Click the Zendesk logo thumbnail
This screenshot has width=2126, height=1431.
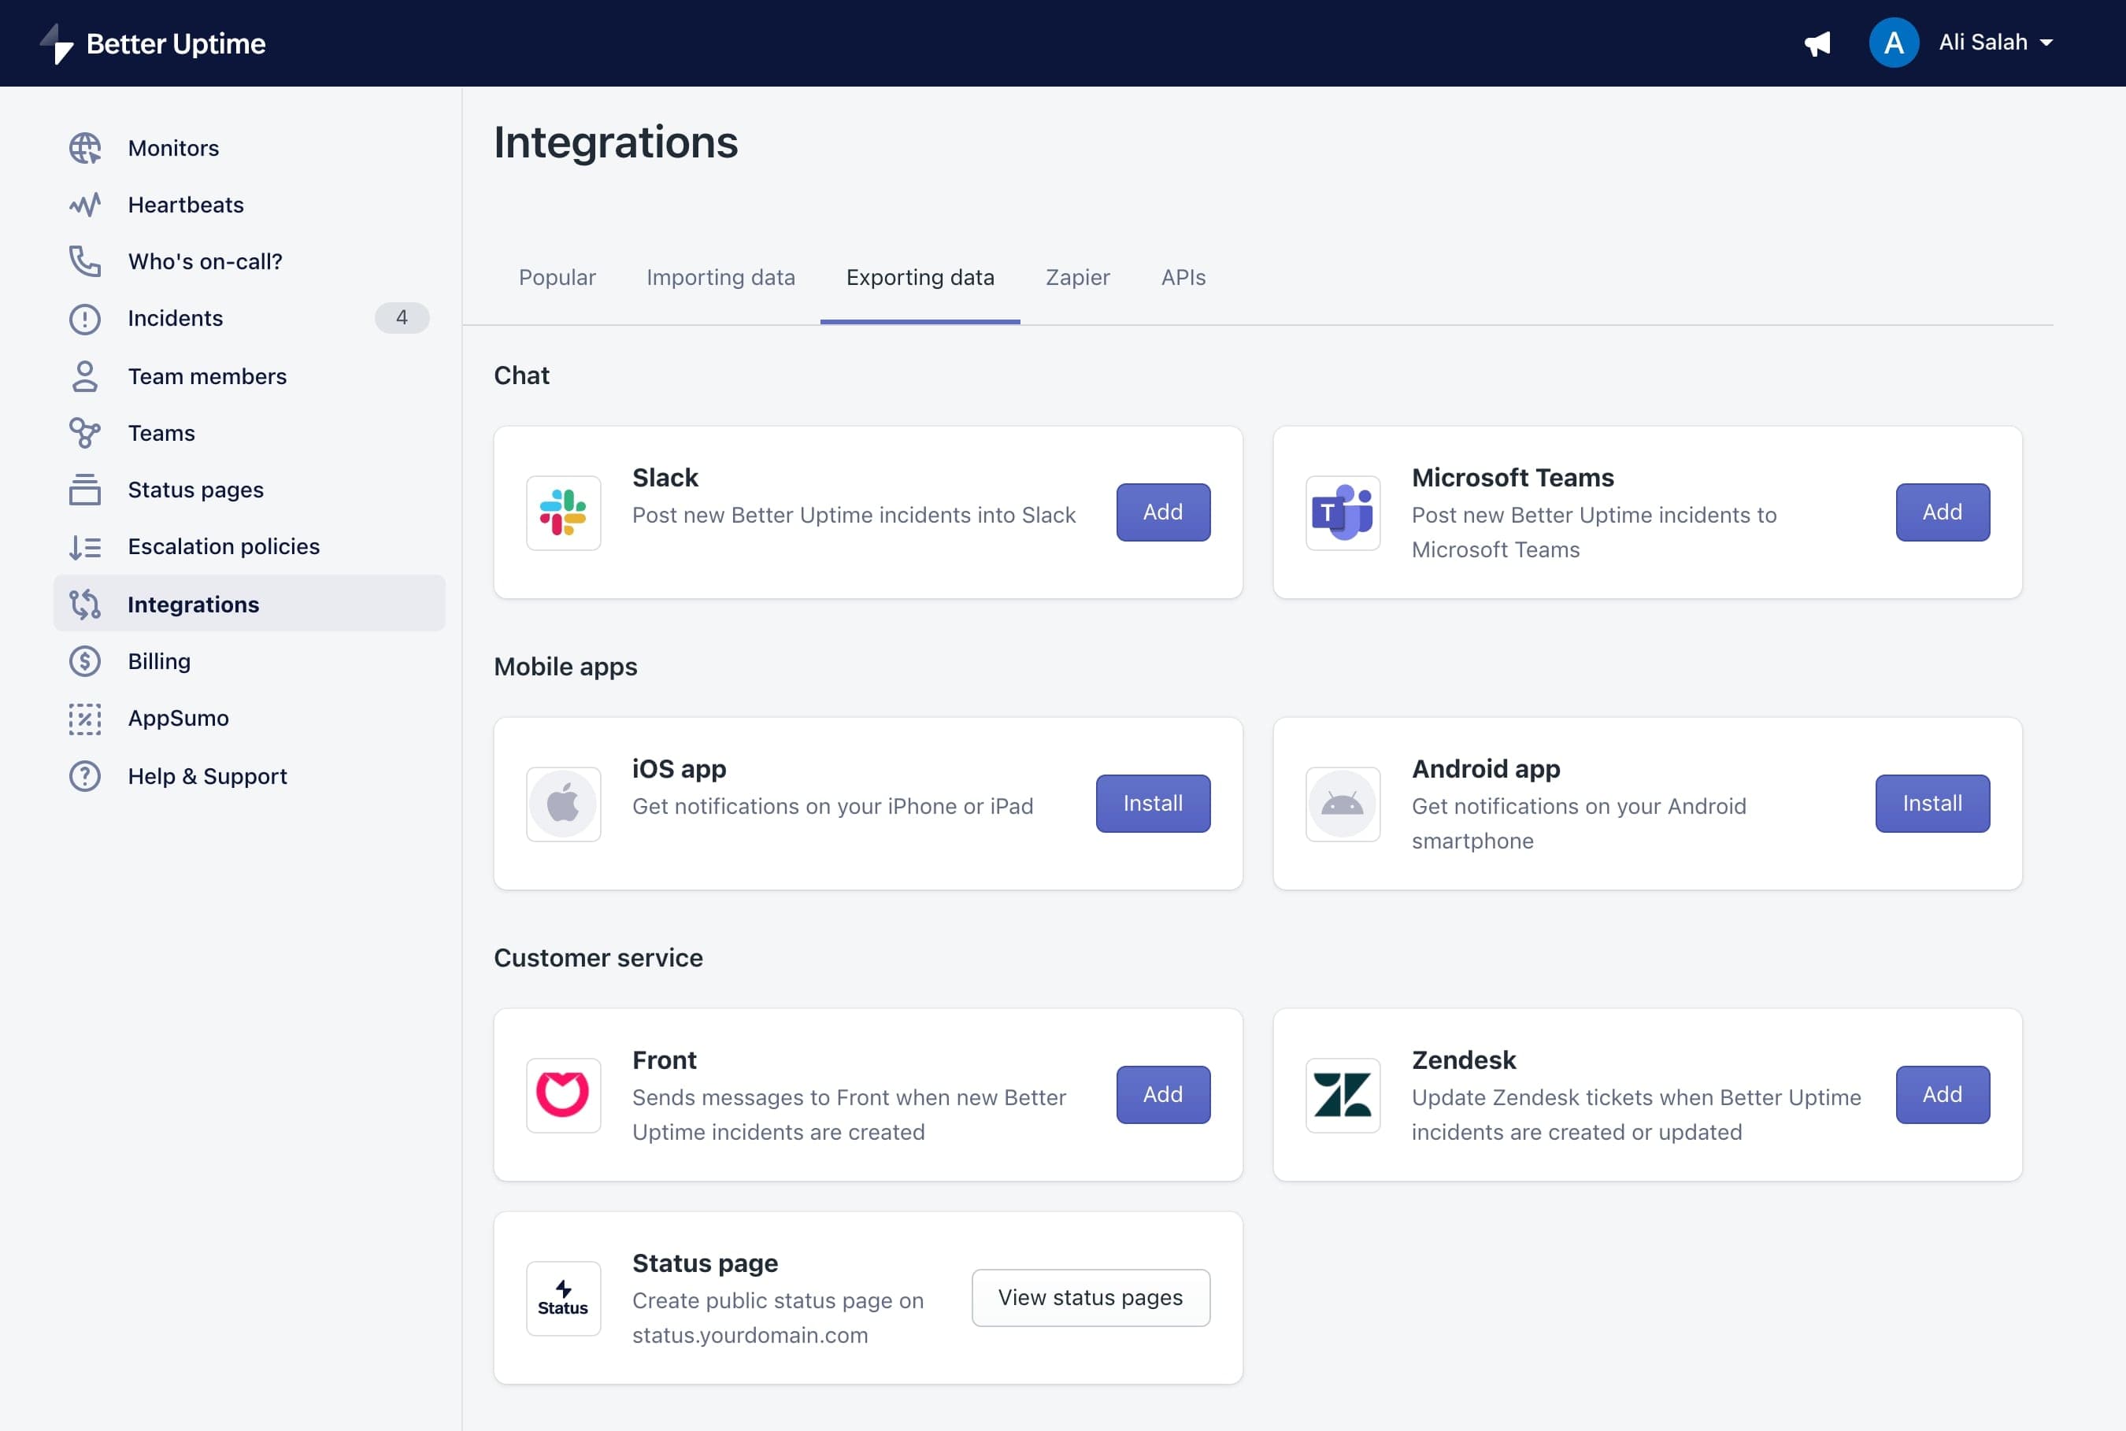click(x=1342, y=1095)
